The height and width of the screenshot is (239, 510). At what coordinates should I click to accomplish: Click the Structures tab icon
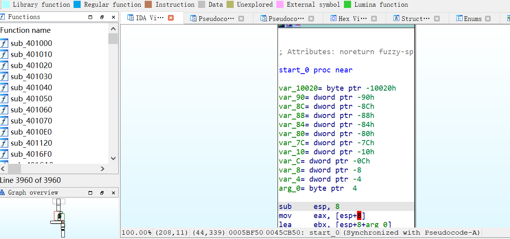[x=396, y=18]
